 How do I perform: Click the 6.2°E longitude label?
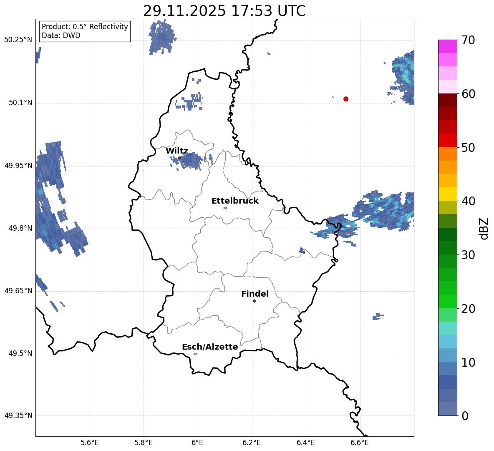(x=252, y=443)
